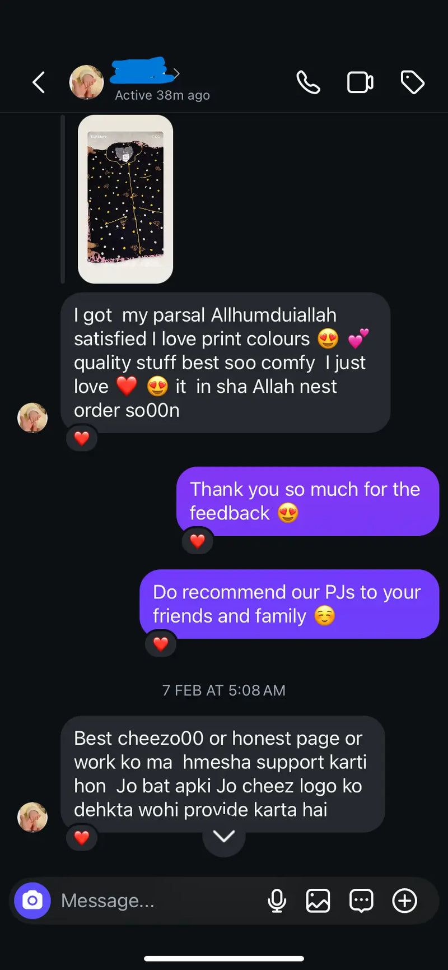Tap heart reaction under 'I got my parsal' message
The width and height of the screenshot is (448, 970).
pyautogui.click(x=82, y=438)
